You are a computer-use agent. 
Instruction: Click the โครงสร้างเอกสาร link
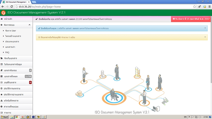click(x=13, y=36)
